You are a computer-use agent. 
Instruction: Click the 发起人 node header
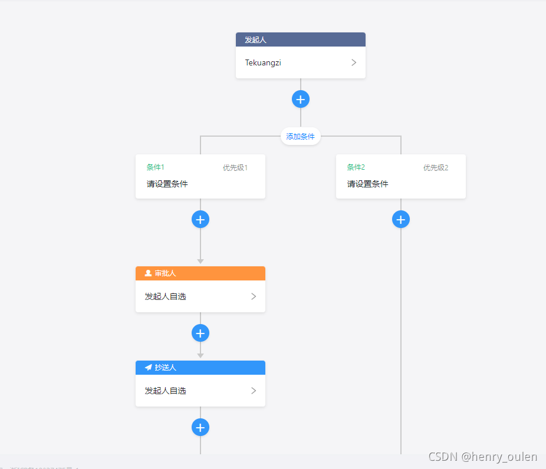click(x=301, y=39)
